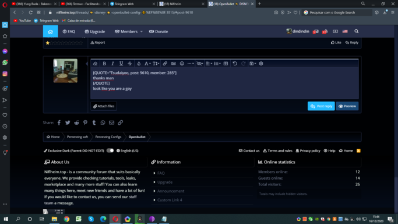398x224 pixels.
Task: Redo the editor action
Action: pyautogui.click(x=243, y=64)
